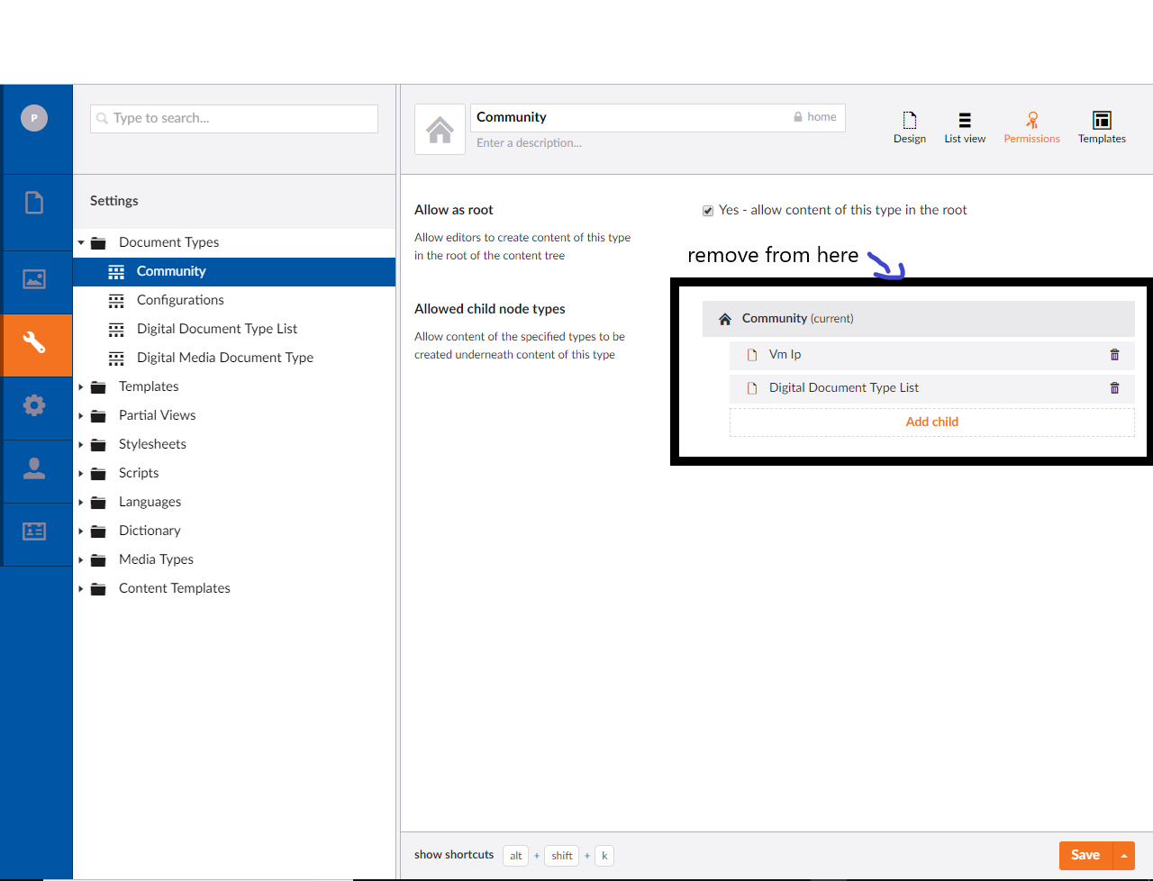Click the Type to search field
1153x881 pixels.
(234, 118)
